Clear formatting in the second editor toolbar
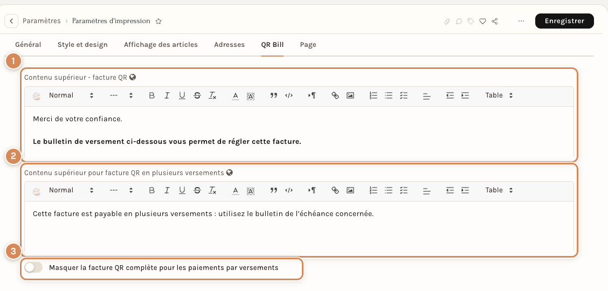The height and width of the screenshot is (291, 608). pos(212,191)
